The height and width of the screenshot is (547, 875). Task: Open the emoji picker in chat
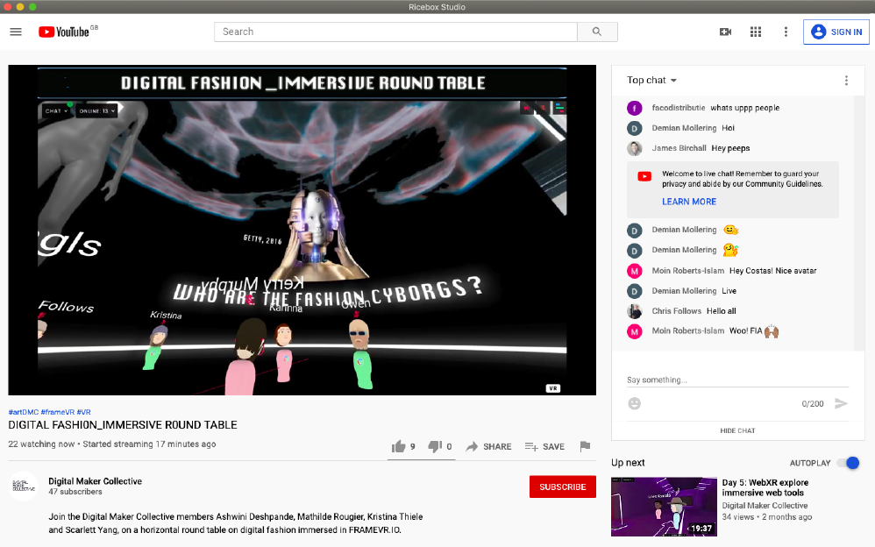point(635,403)
